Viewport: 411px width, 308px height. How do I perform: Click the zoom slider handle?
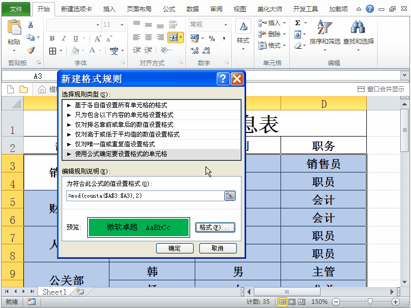pyautogui.click(x=370, y=302)
